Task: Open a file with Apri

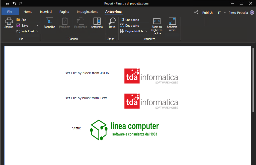Action: (x=21, y=20)
